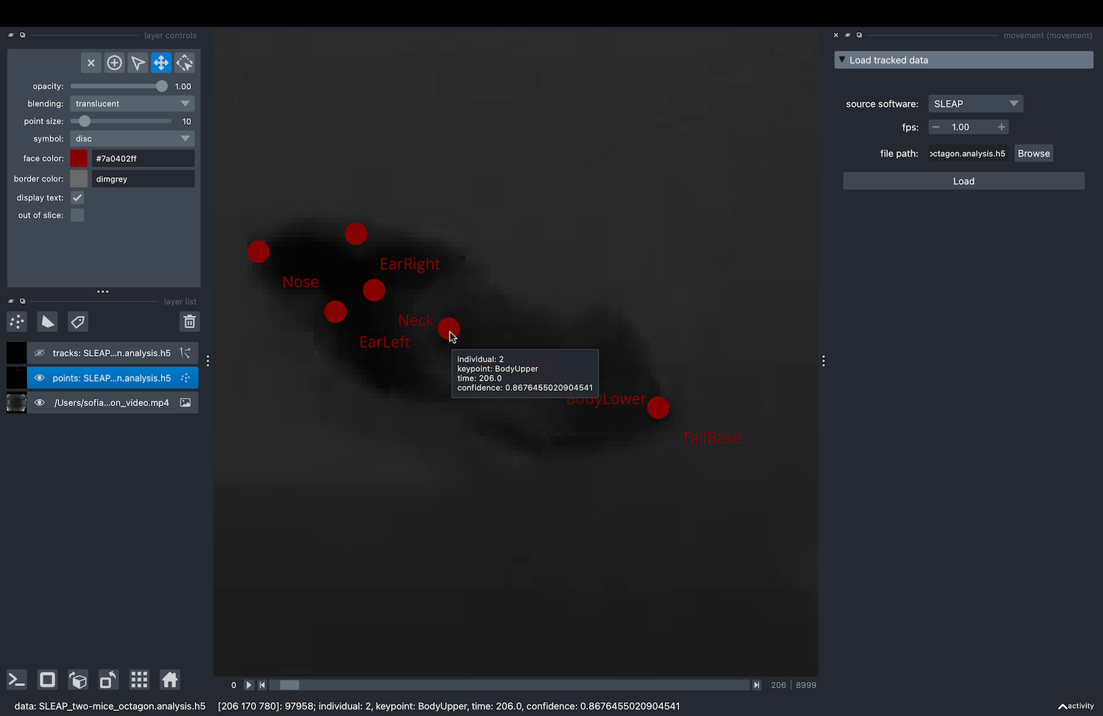Enable grid view mode
Viewport: 1103px width, 716px height.
coord(139,680)
